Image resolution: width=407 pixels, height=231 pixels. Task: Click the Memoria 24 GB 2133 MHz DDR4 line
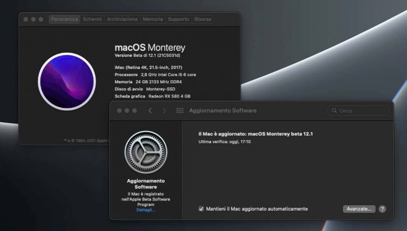click(x=148, y=82)
